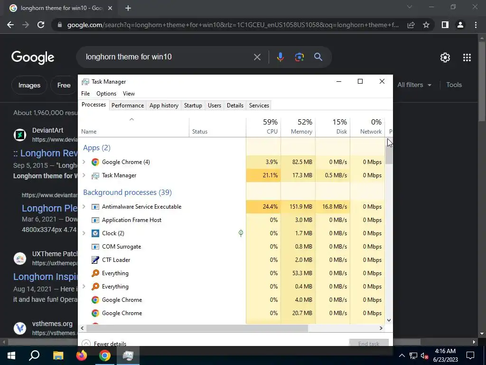Image resolution: width=486 pixels, height=365 pixels.
Task: Open Chrome profile avatar
Action: (460, 25)
